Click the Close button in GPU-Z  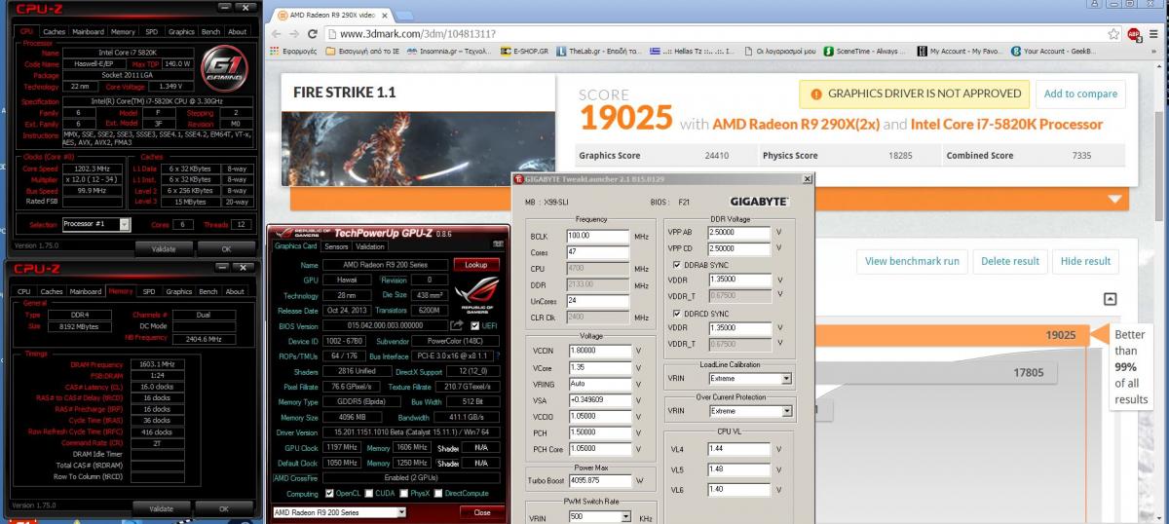tap(481, 512)
